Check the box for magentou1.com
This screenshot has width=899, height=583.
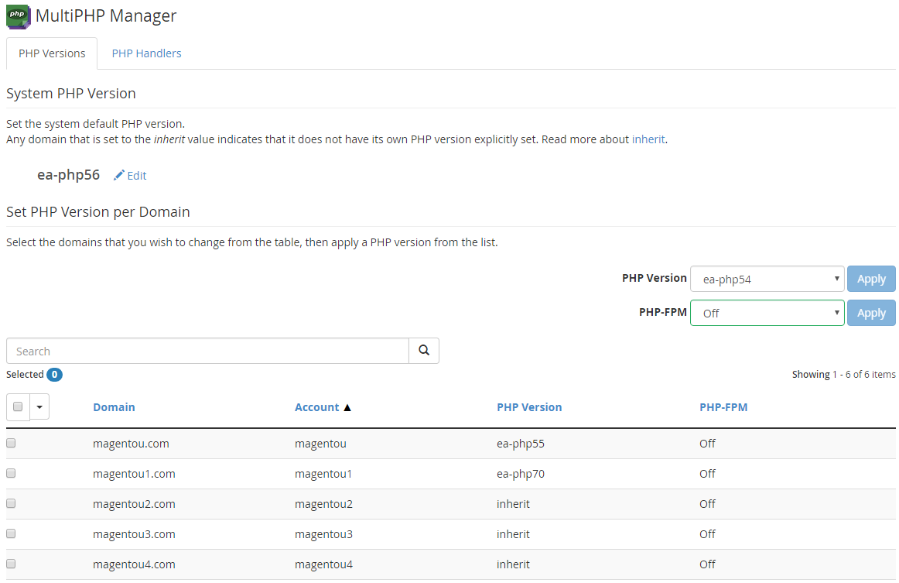11,473
